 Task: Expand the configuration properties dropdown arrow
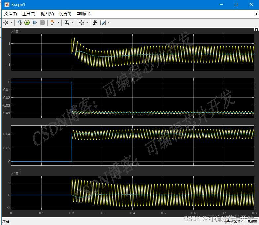(11, 22)
